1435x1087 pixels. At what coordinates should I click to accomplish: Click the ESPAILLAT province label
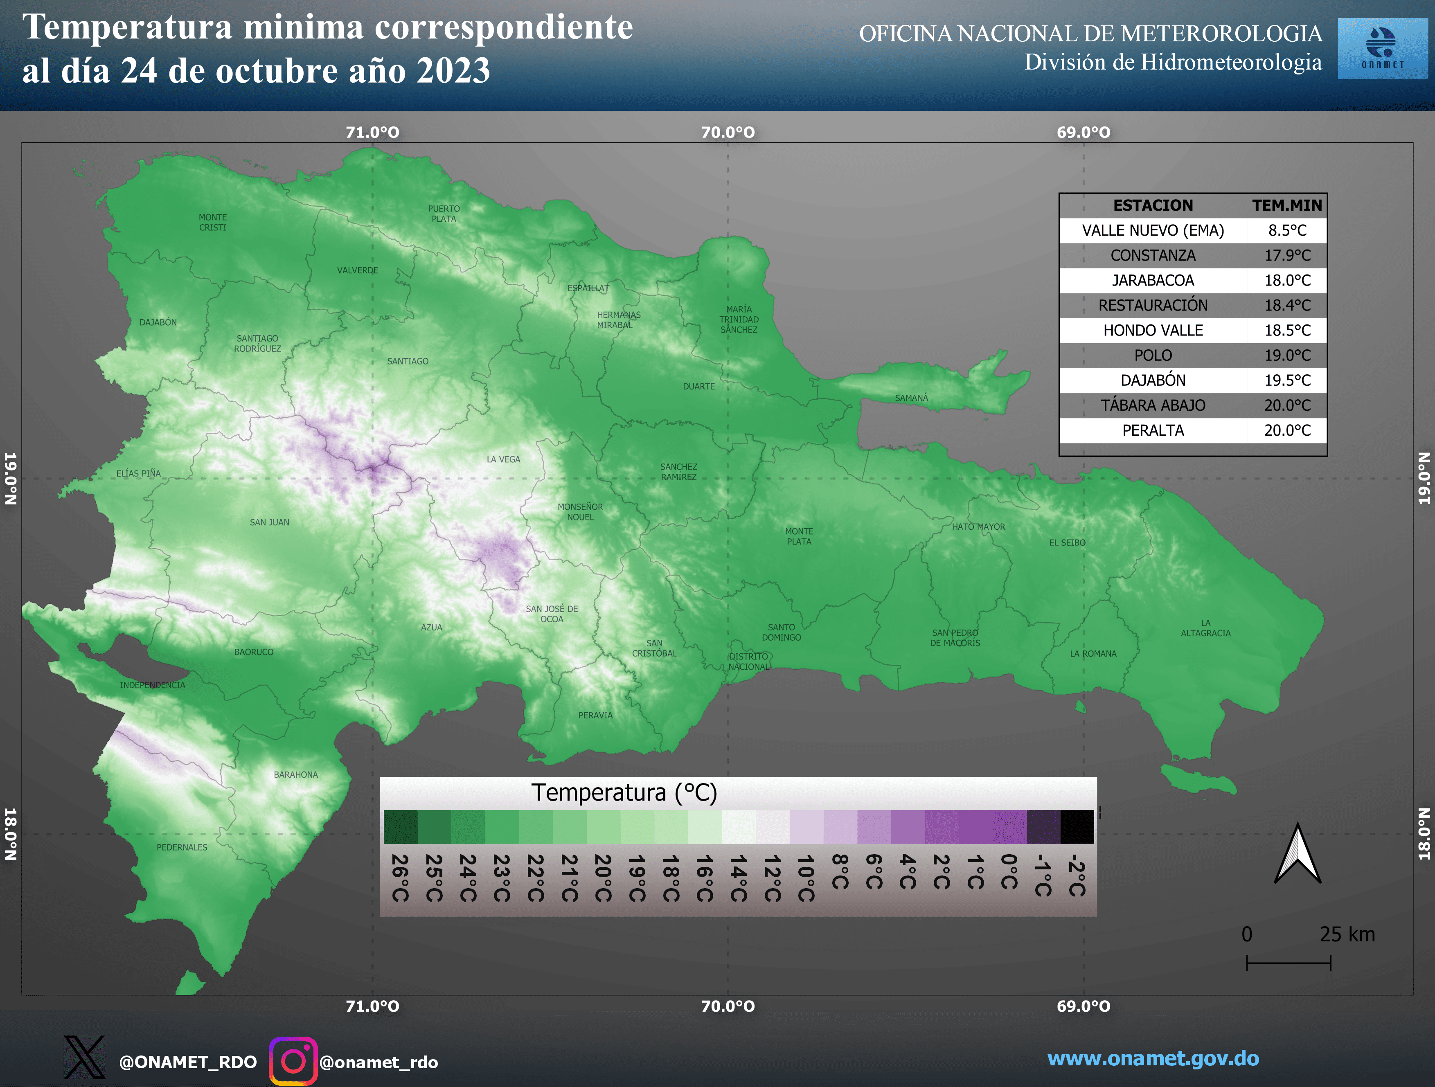[x=588, y=288]
